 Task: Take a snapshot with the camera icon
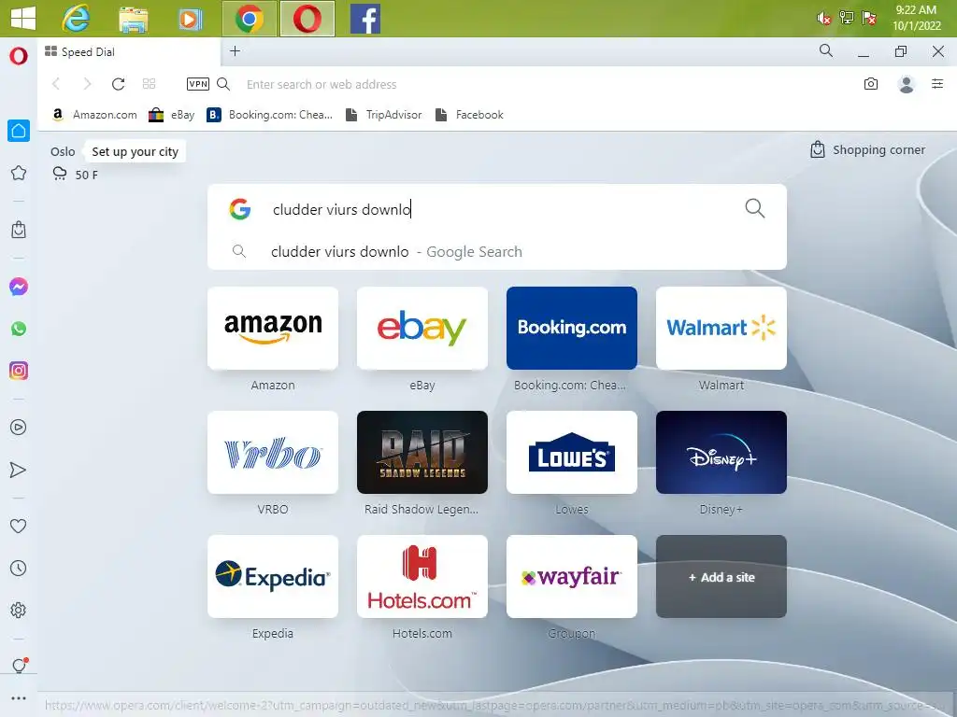click(x=871, y=84)
